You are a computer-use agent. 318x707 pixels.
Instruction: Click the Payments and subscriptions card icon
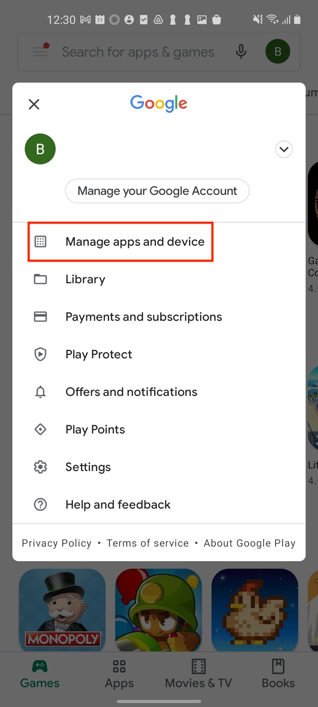40,316
